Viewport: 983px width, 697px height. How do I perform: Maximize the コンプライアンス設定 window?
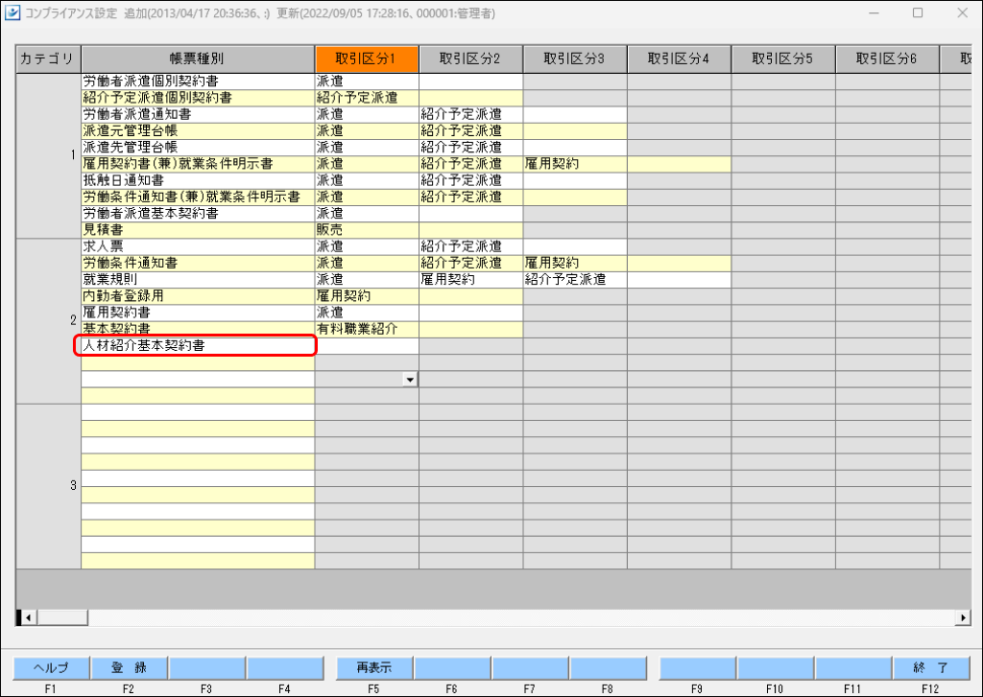[x=918, y=12]
